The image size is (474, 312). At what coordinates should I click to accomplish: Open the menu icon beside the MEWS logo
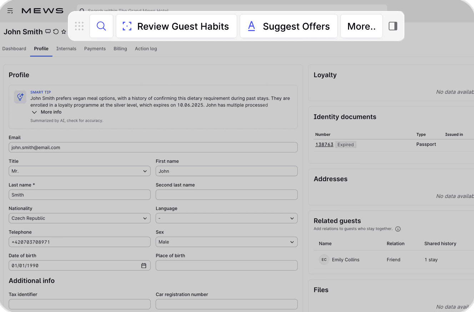(10, 11)
